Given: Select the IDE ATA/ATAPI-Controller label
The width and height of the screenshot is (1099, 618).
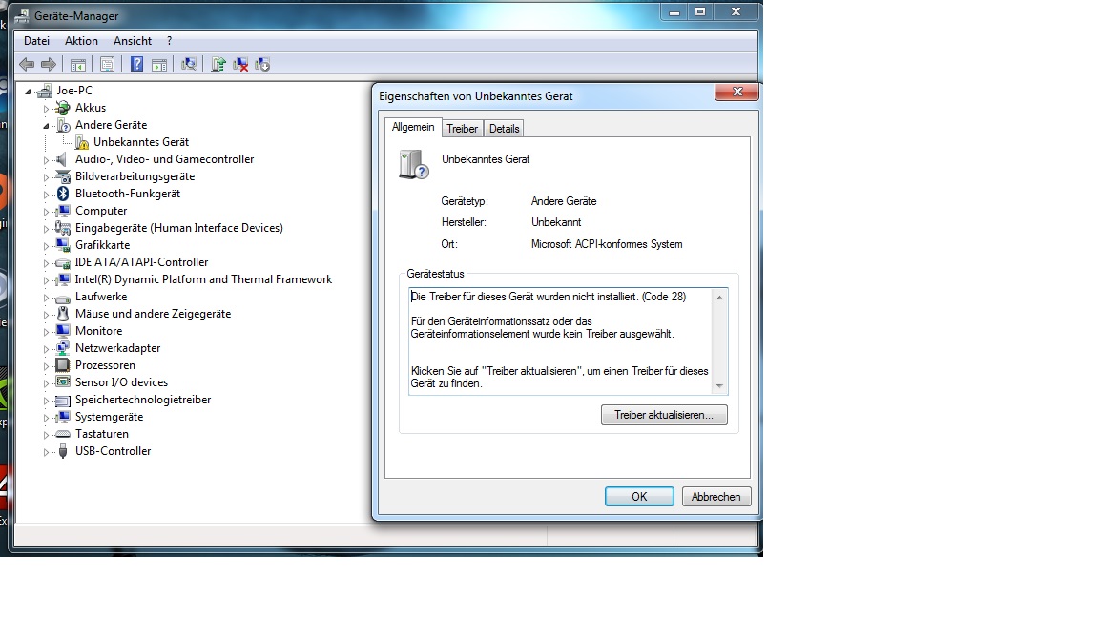Looking at the screenshot, I should [141, 262].
